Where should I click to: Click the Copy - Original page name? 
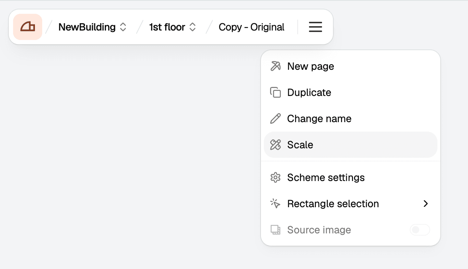tap(251, 27)
